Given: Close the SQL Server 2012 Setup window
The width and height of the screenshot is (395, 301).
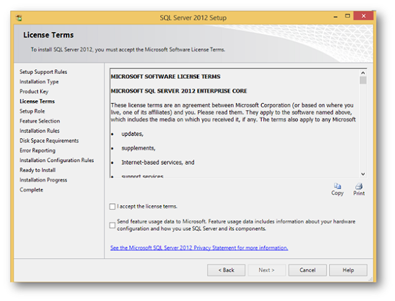Looking at the screenshot, I should 364,16.
